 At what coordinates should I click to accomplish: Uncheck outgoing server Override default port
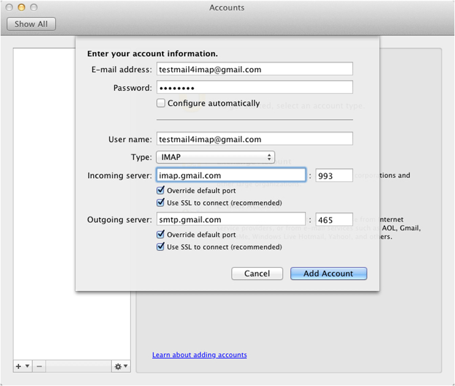point(161,234)
